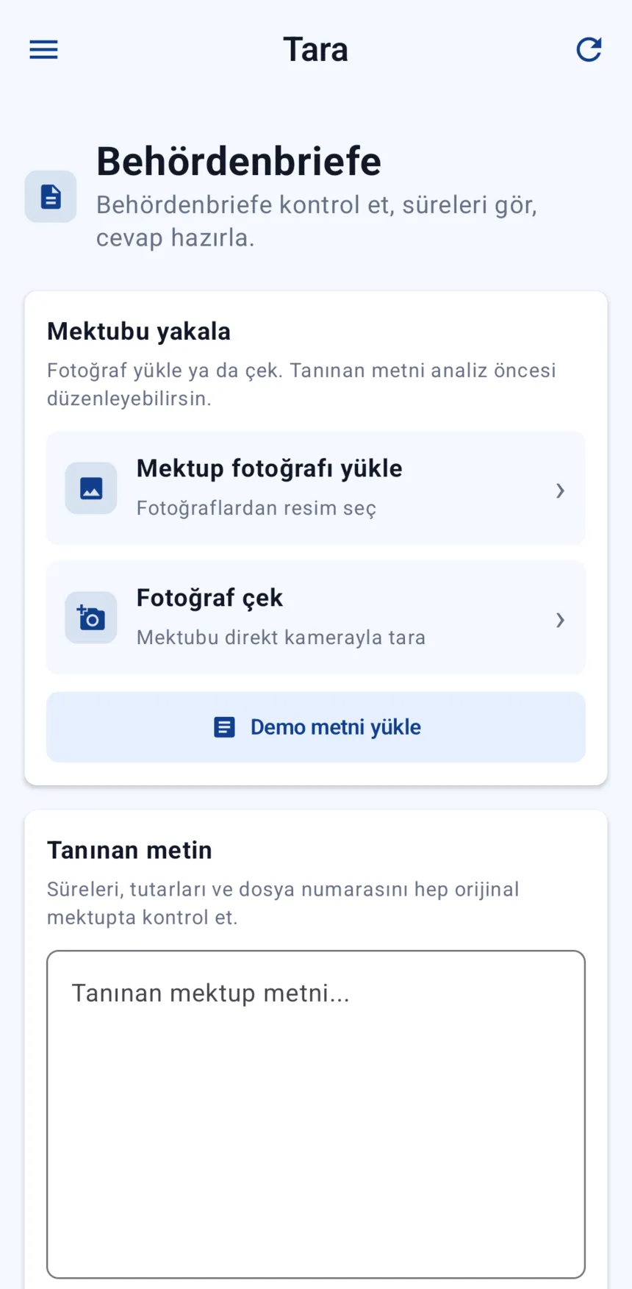
Task: Tap the camera-plus icon
Action: tap(91, 618)
